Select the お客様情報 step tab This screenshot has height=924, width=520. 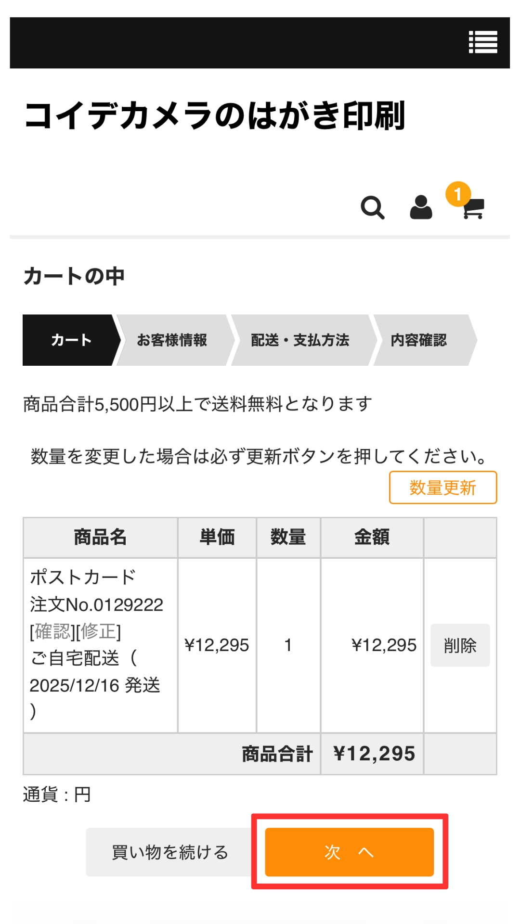[172, 340]
